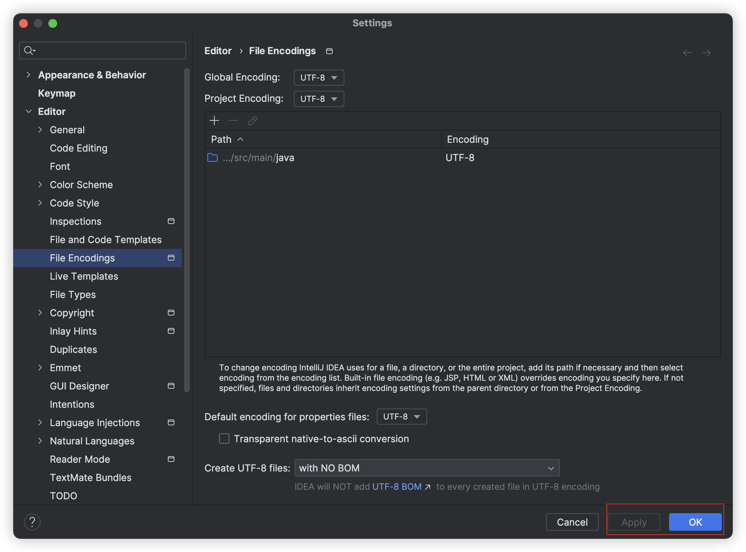This screenshot has height=552, width=746.
Task: Select Keymap in settings tree
Action: pos(57,93)
